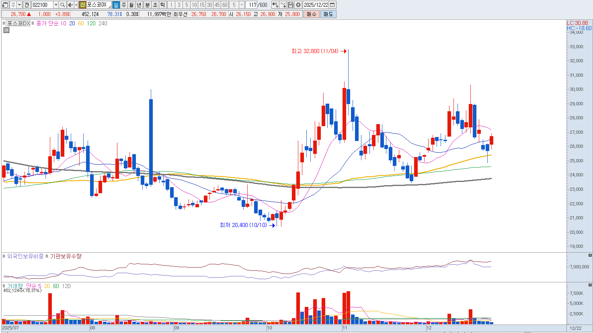Viewport: 593px width, 333px height.
Task: Switch chart to 월 (monthly) period
Action: click(x=131, y=5)
